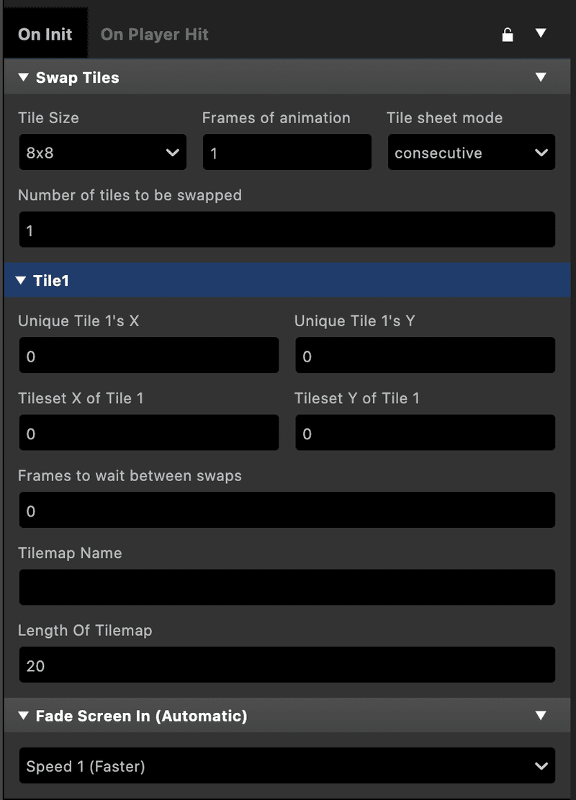Click the Frames of animation field
This screenshot has width=576, height=800.
click(287, 152)
